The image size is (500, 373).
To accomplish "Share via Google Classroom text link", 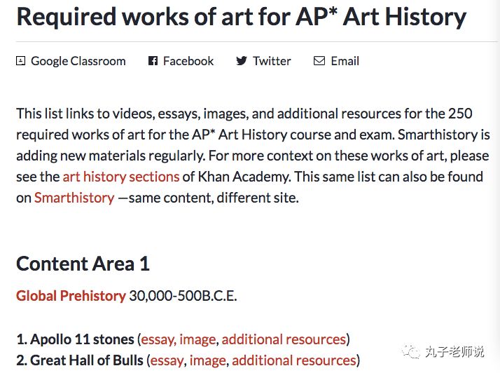I will pyautogui.click(x=78, y=61).
